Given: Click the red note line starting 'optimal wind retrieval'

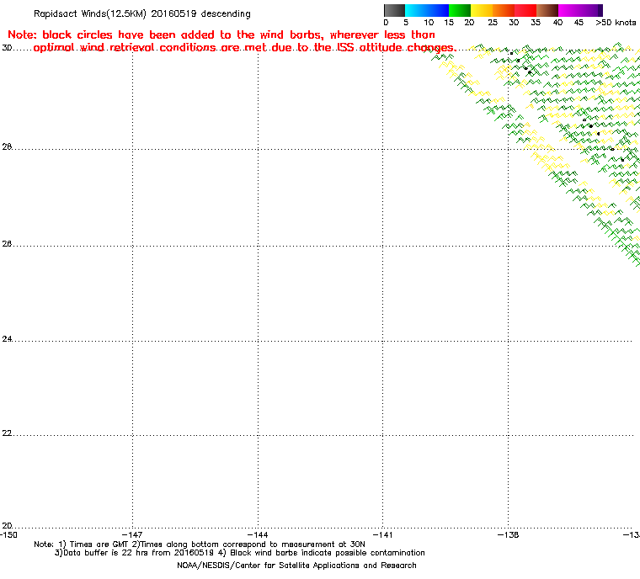Looking at the screenshot, I should (244, 48).
